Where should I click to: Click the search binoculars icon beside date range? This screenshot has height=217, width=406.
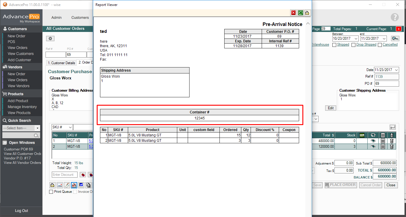pyautogui.click(x=395, y=39)
